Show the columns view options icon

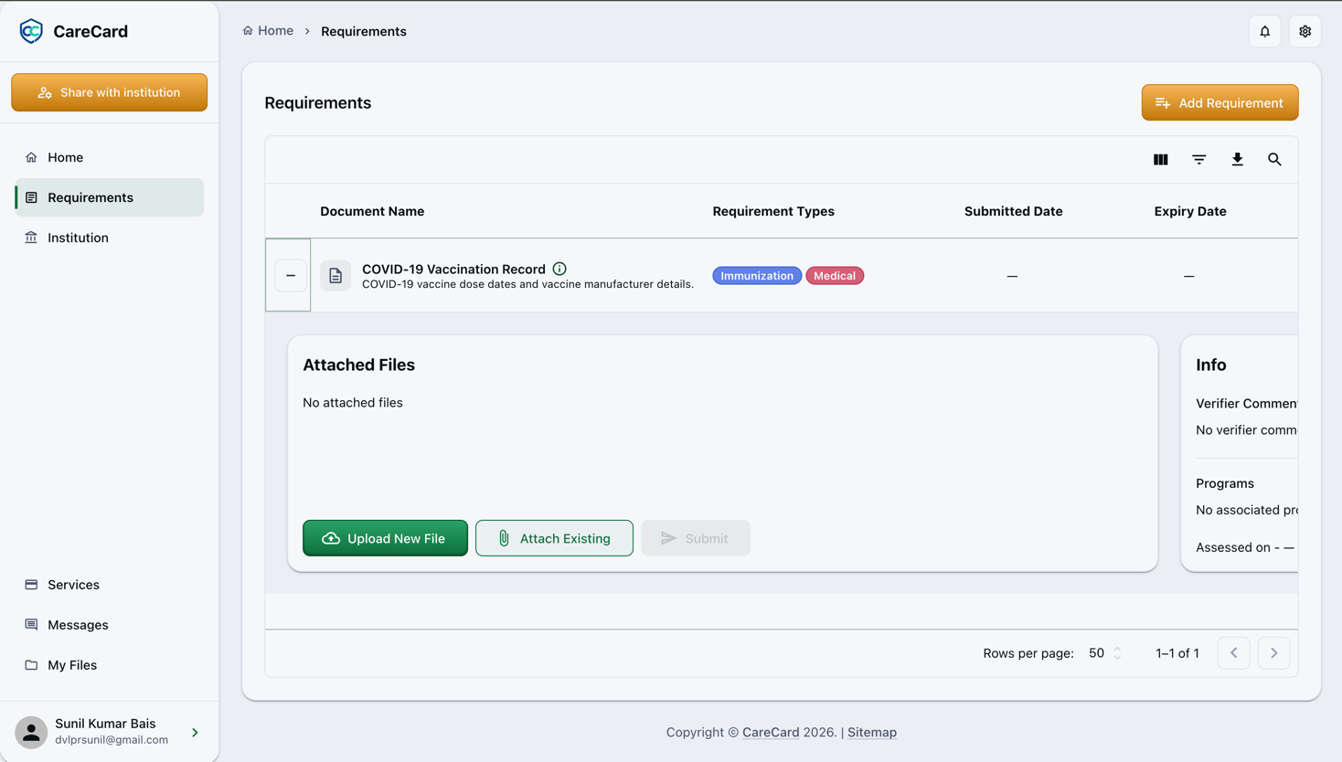click(x=1161, y=160)
